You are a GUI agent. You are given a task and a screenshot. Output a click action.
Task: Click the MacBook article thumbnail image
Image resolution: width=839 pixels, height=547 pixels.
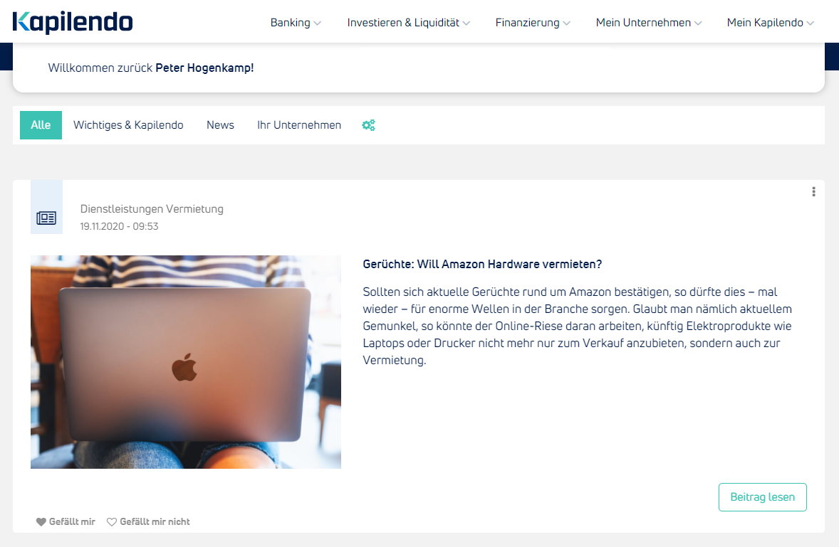click(186, 362)
